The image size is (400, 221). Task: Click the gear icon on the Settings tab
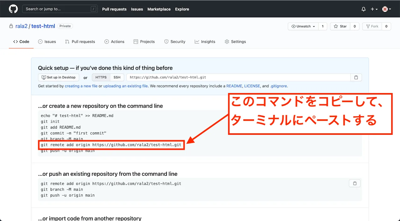click(x=227, y=41)
